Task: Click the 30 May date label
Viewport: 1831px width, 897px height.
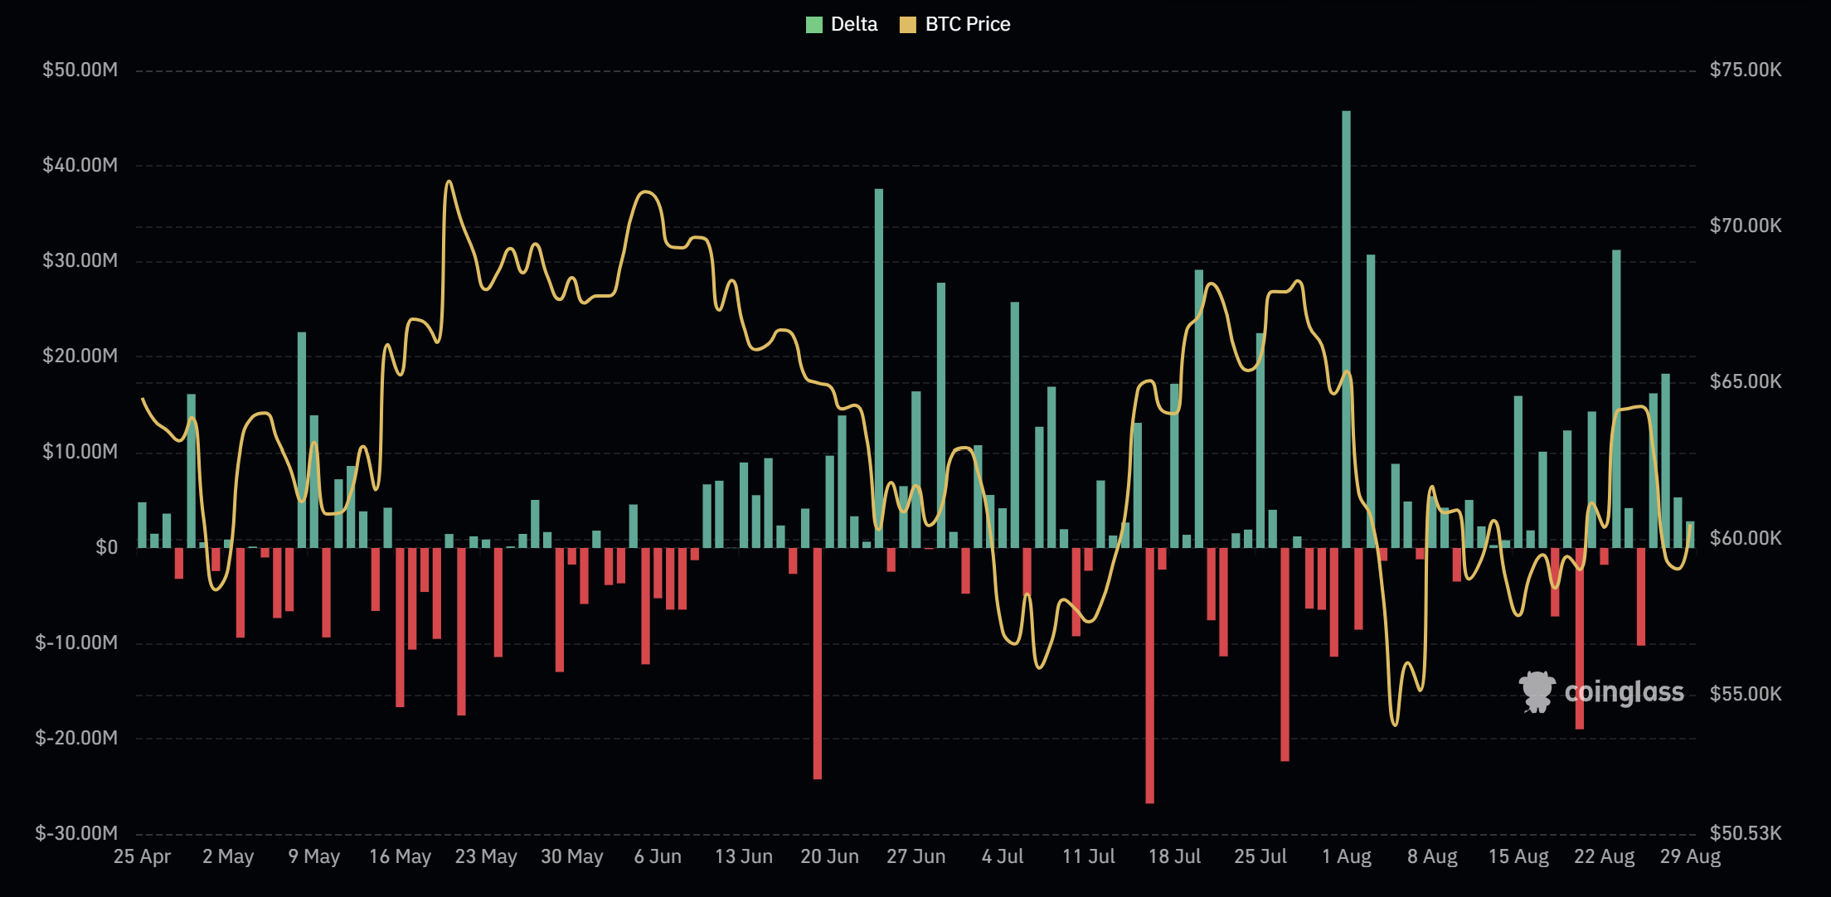Action: click(x=572, y=856)
